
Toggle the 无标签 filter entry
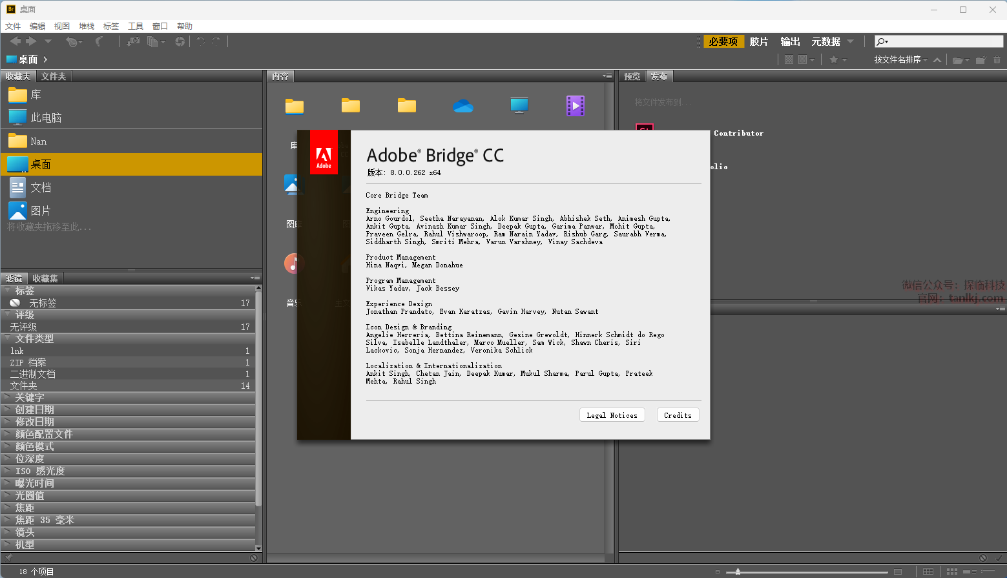click(43, 303)
